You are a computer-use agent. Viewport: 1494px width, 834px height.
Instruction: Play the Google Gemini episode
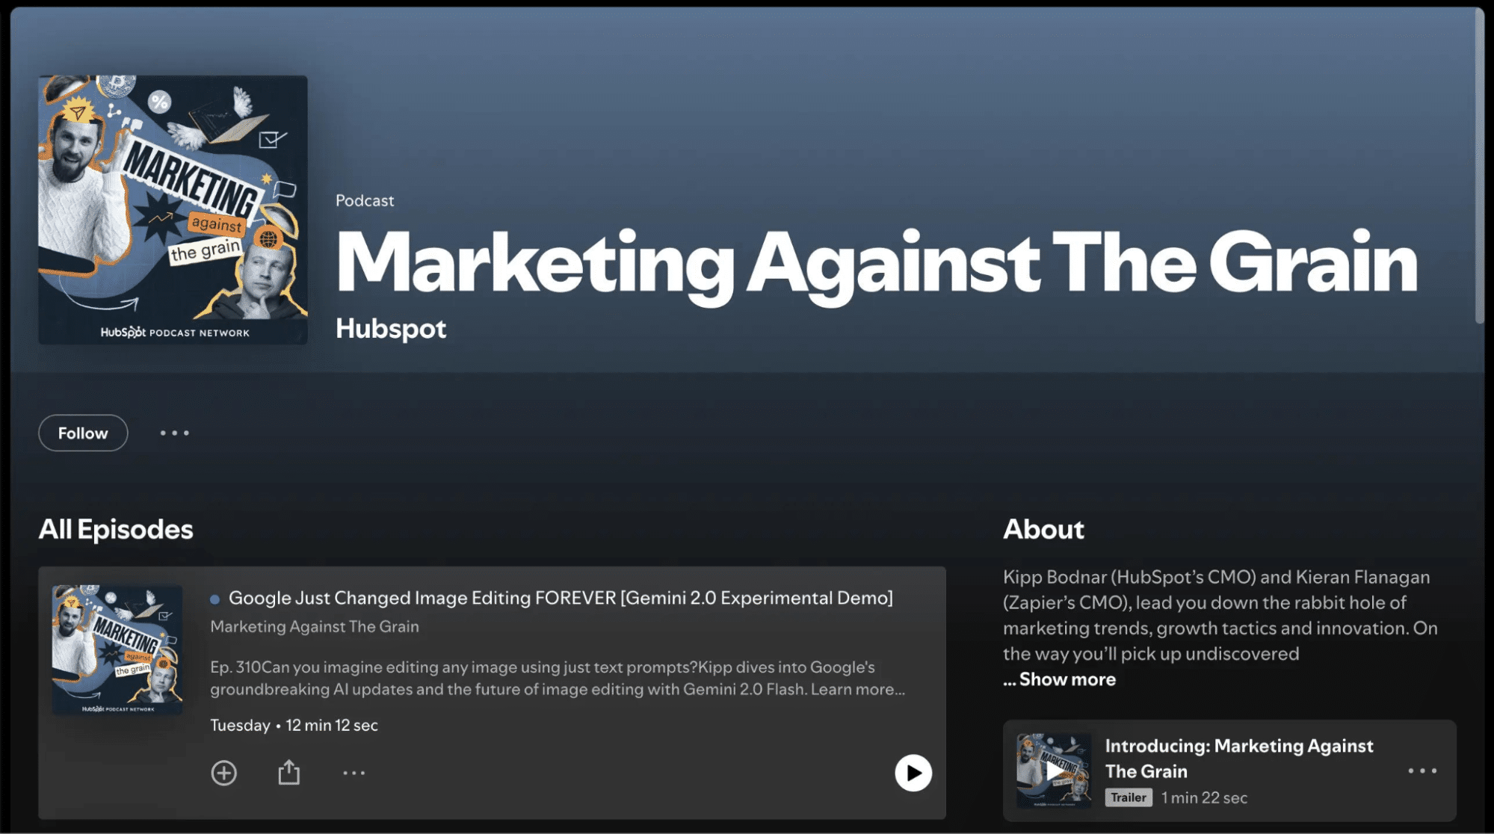[x=913, y=773]
